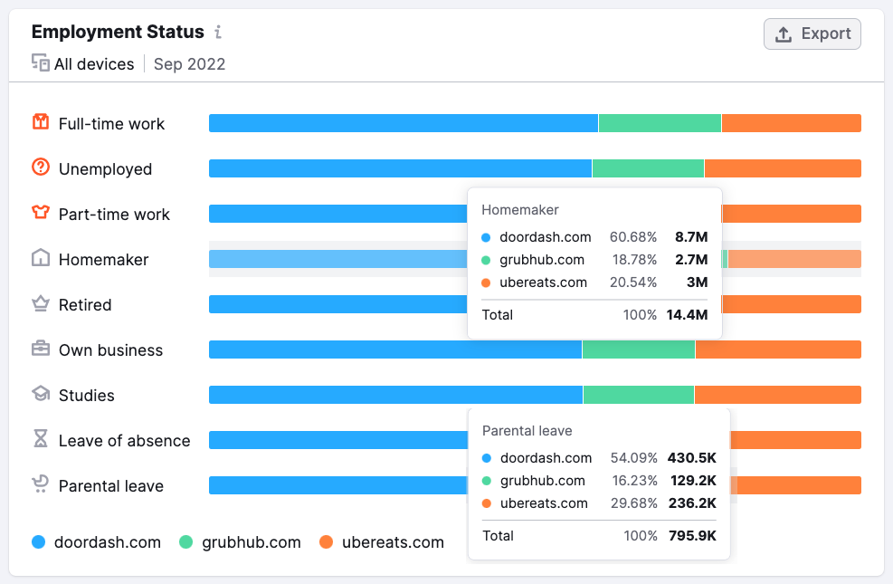Image resolution: width=893 pixels, height=584 pixels.
Task: Click the blue doordash segment for Studies
Action: tap(395, 395)
